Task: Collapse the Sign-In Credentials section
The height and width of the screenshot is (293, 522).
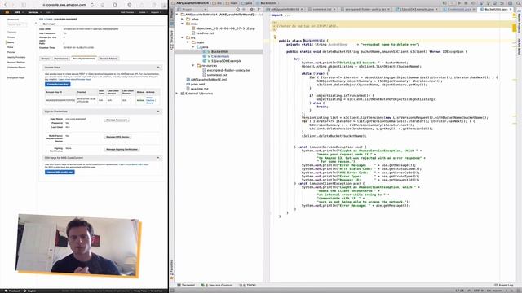Action: point(157,112)
